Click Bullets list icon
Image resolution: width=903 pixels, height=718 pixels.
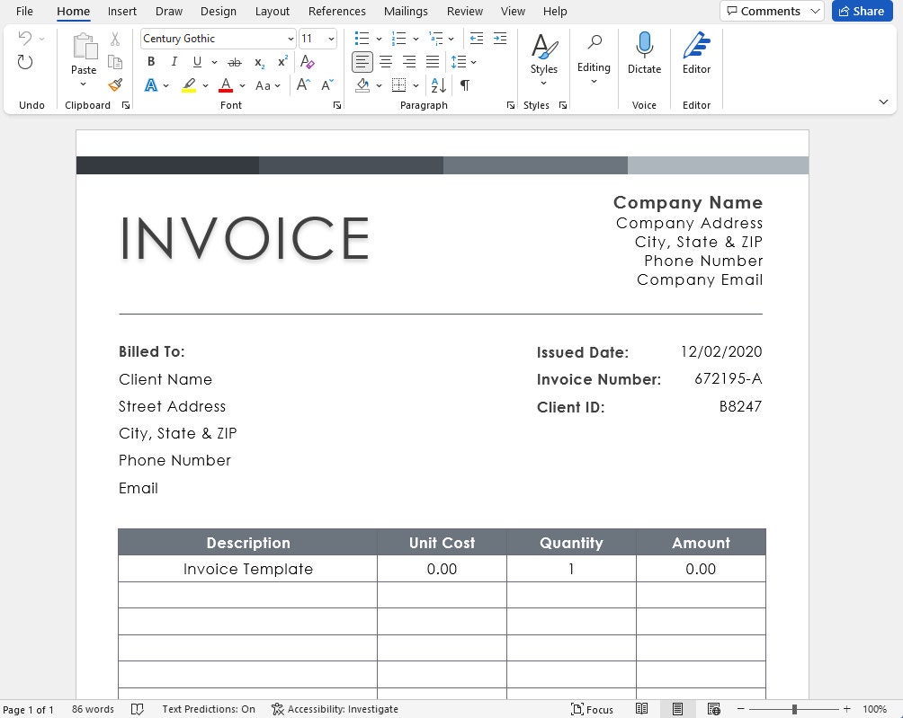(x=362, y=39)
